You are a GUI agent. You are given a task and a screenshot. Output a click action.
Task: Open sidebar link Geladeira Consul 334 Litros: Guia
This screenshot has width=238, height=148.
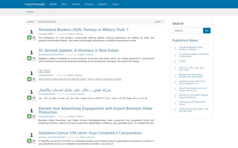[x=192, y=82]
